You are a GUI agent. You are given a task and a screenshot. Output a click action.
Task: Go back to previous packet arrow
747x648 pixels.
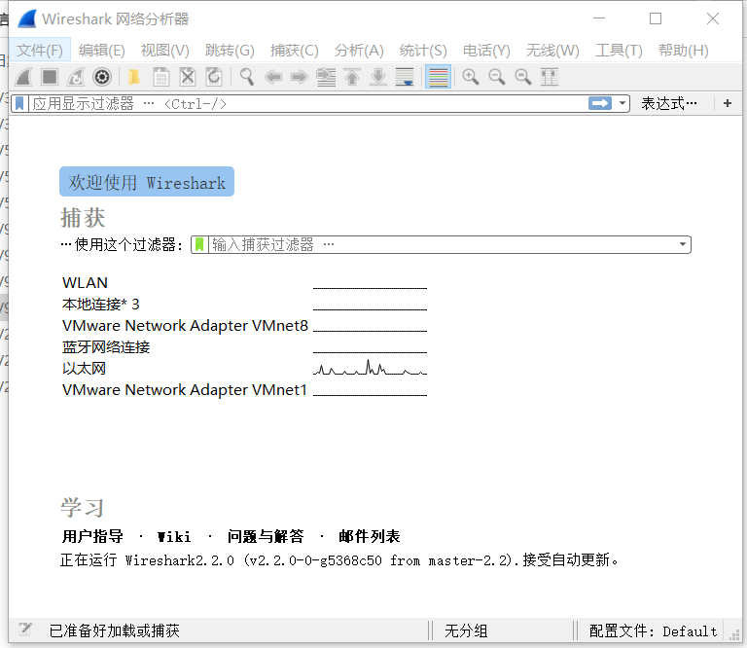tap(273, 77)
